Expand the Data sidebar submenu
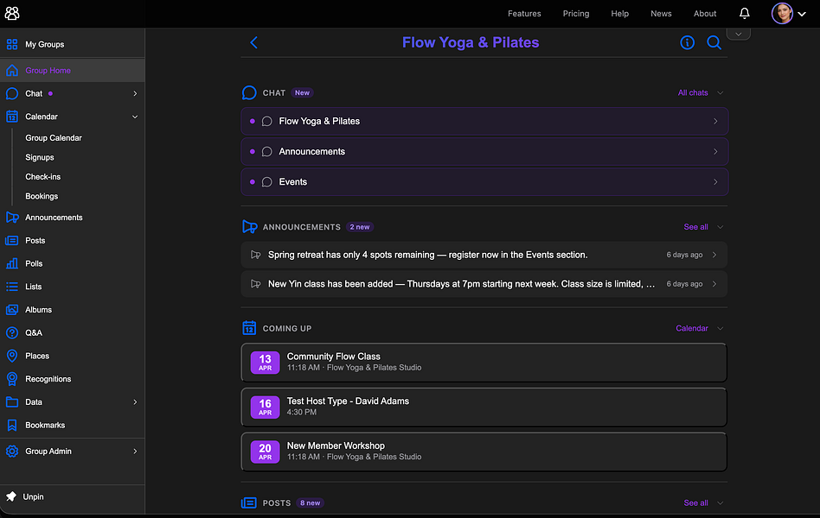This screenshot has width=820, height=518. pos(135,402)
